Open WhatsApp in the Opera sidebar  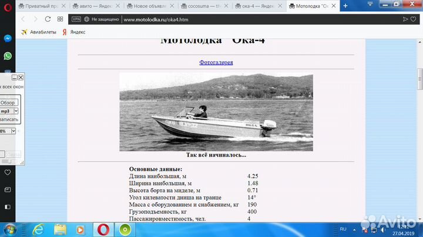[x=8, y=56]
